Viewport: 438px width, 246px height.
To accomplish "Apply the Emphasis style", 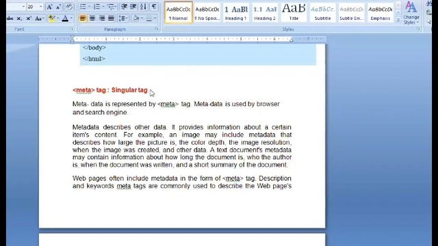I will click(x=381, y=12).
